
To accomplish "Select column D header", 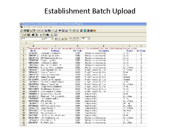I will 78,46.
